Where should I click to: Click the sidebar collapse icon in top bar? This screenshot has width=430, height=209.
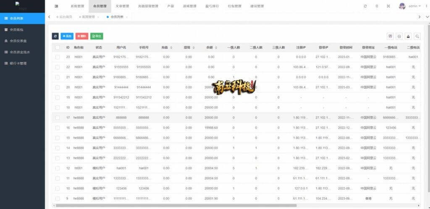pos(56,6)
